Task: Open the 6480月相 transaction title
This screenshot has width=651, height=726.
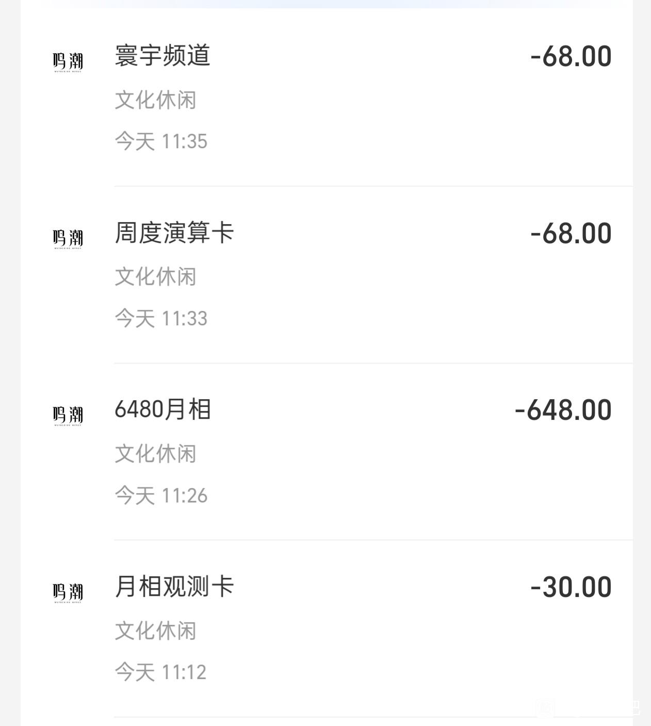Action: pyautogui.click(x=162, y=410)
